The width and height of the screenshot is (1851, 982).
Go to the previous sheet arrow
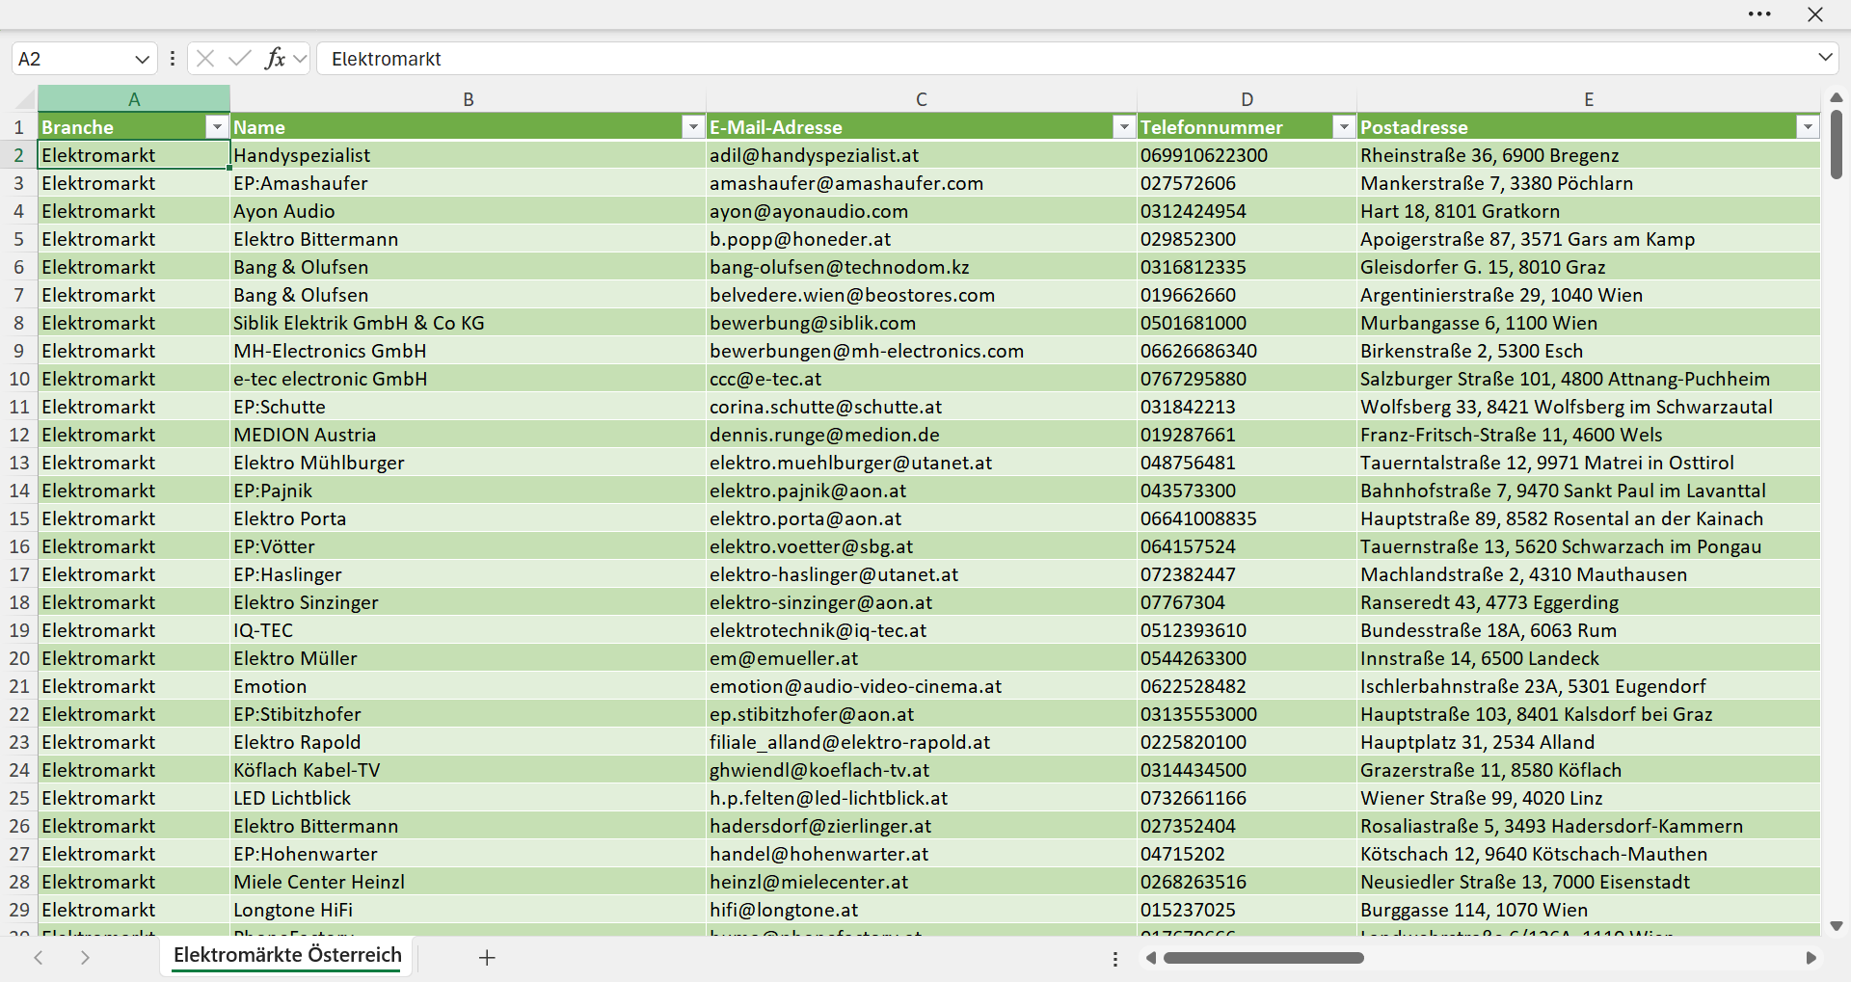39,957
